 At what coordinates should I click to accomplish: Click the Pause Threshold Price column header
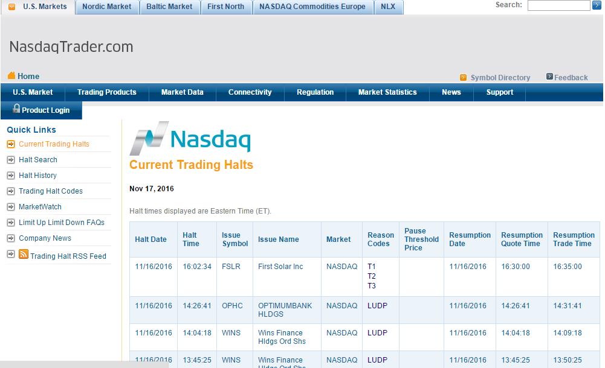click(x=422, y=240)
